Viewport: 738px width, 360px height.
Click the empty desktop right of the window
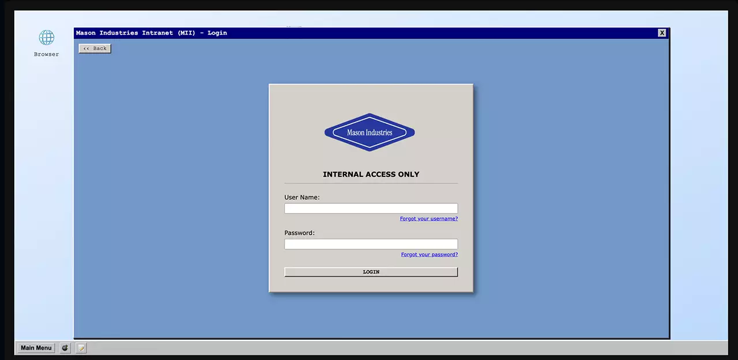point(698,173)
